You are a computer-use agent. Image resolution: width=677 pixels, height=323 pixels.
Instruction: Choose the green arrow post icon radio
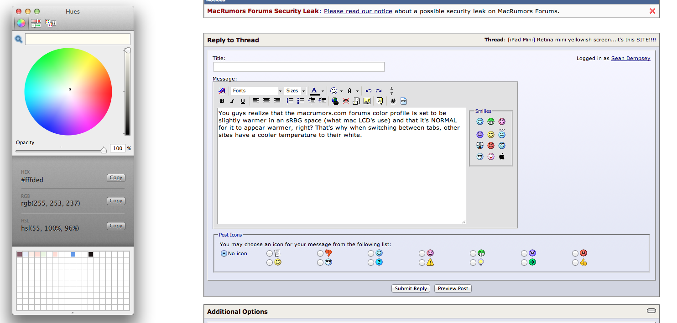tap(525, 262)
